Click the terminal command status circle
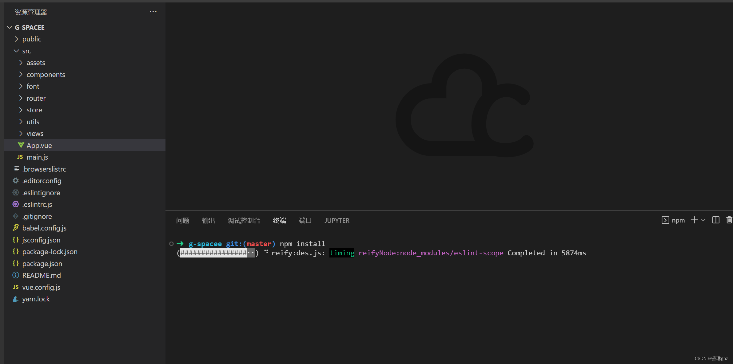Viewport: 733px width, 364px height. pos(171,244)
